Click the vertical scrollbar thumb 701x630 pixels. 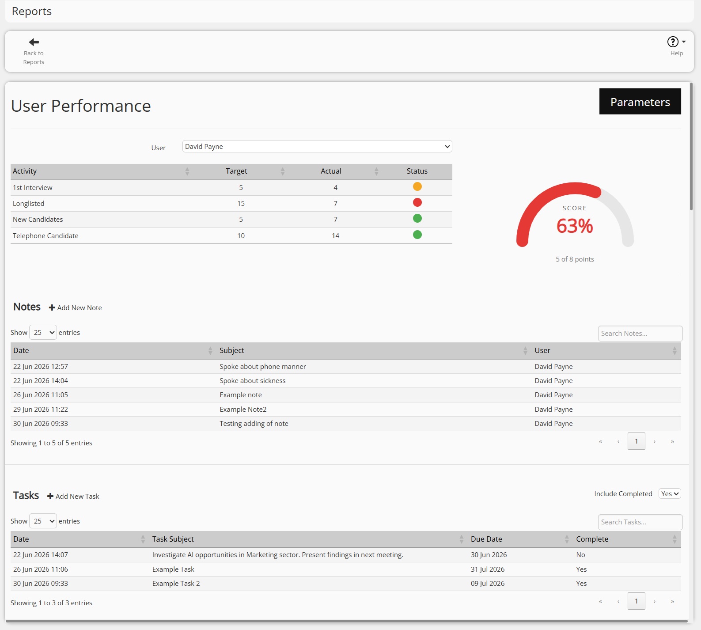pos(691,146)
